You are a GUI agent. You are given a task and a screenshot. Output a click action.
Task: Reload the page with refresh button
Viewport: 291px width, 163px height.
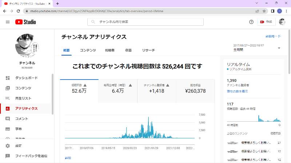coord(18,11)
